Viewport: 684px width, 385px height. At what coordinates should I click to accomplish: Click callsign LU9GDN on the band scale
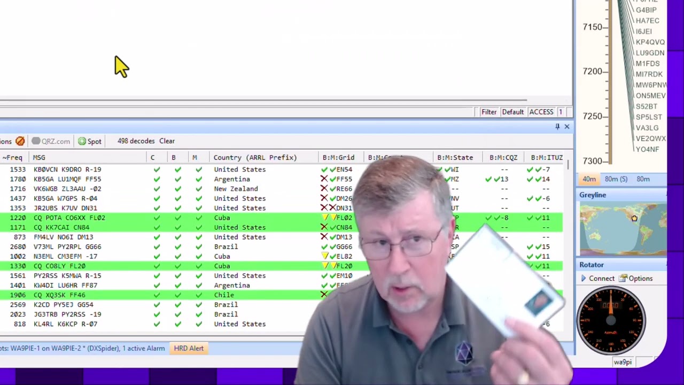(650, 53)
